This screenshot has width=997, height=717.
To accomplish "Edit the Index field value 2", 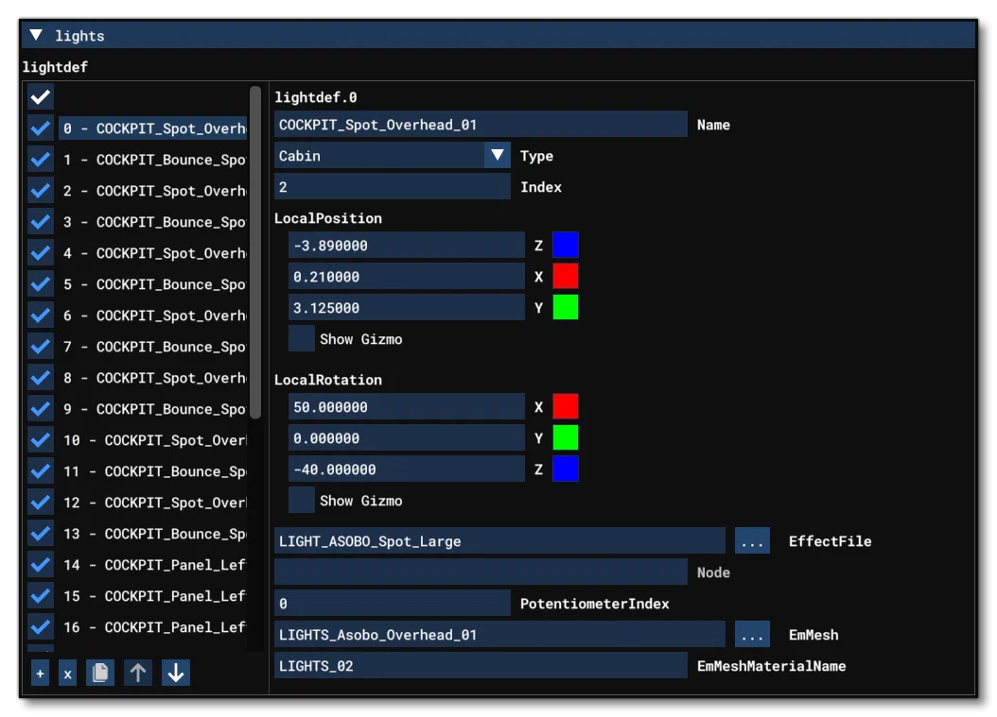I will 392,187.
